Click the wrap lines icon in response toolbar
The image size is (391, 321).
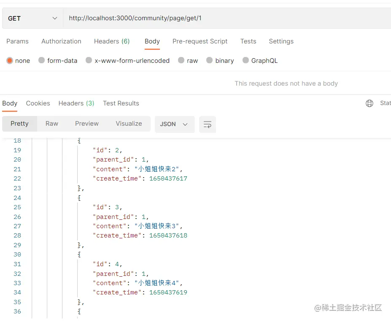tap(207, 124)
